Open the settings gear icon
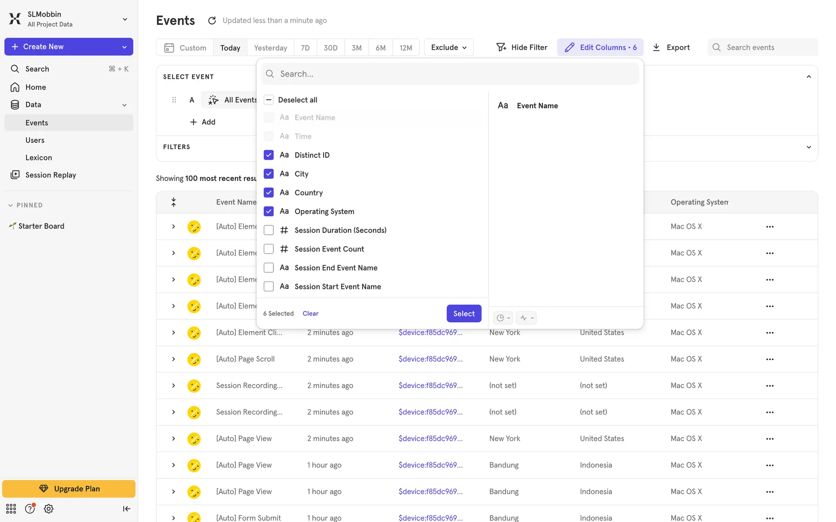The height and width of the screenshot is (522, 836). (x=49, y=509)
